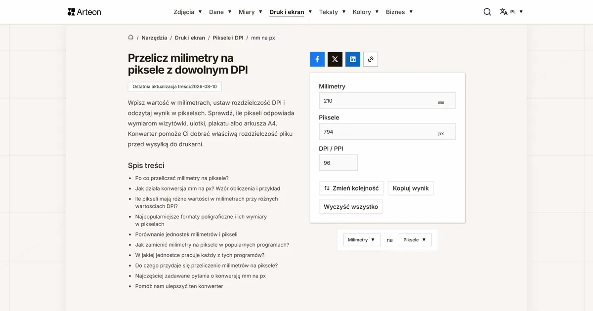Image resolution: width=593 pixels, height=311 pixels.
Task: Expand the Miary menu arrow
Action: coord(260,12)
